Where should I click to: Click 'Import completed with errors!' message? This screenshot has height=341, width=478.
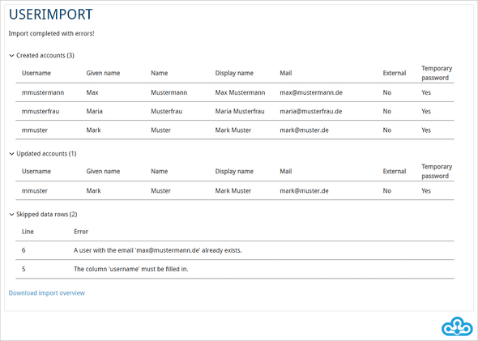[x=52, y=33]
